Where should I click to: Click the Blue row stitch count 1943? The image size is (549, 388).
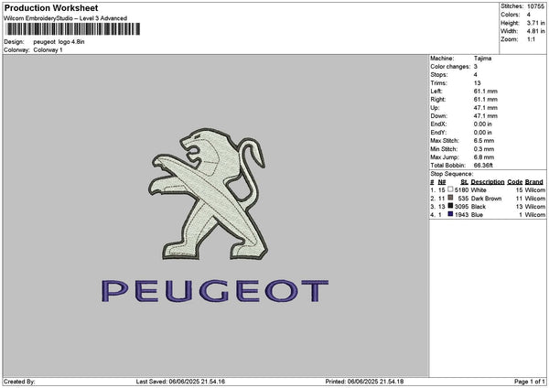point(461,215)
